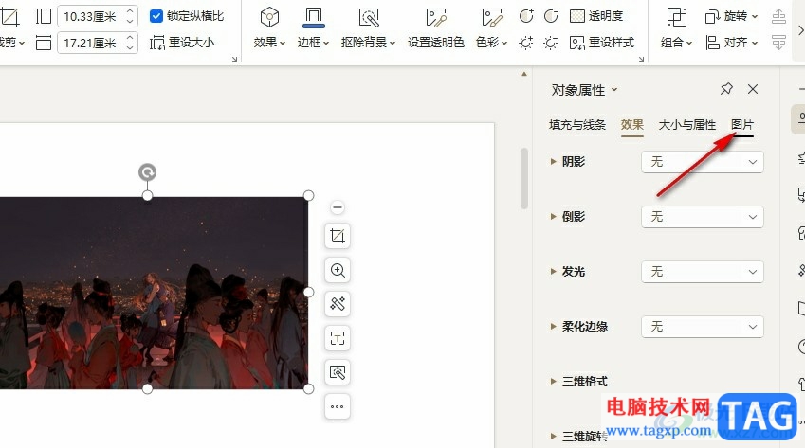Open the Align dropdown
805x448 pixels.
[x=732, y=43]
